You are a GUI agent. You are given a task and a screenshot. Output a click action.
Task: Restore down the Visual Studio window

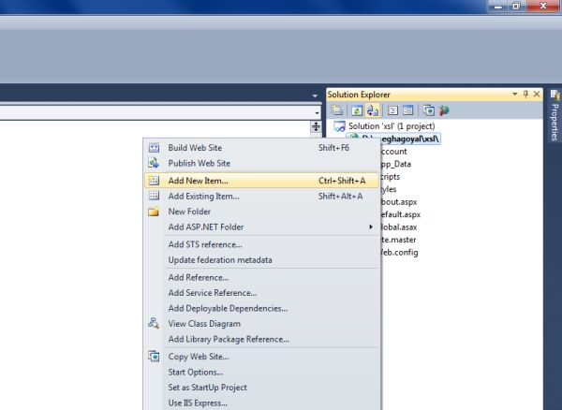tap(516, 7)
